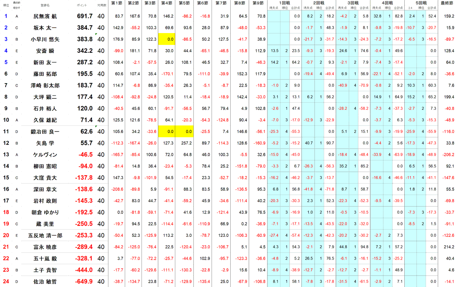
Task: Click the 第4節 column header
Action: point(168,3)
